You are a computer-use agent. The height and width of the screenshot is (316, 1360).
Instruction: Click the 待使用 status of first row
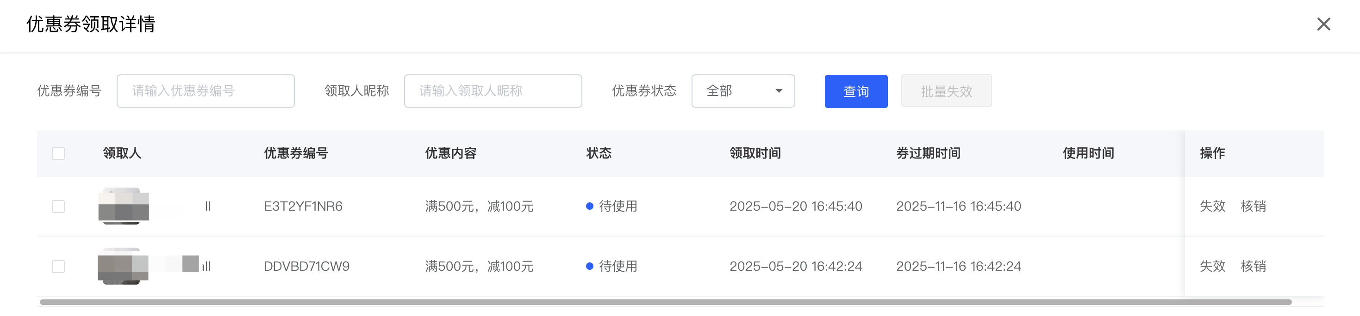point(617,206)
